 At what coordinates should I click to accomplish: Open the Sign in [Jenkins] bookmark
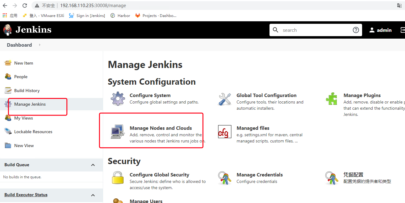click(87, 15)
